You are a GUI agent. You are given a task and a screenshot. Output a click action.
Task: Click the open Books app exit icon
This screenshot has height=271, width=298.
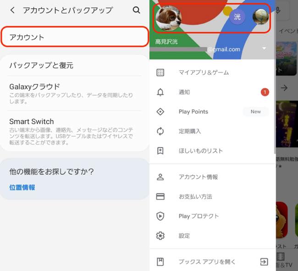point(264,262)
